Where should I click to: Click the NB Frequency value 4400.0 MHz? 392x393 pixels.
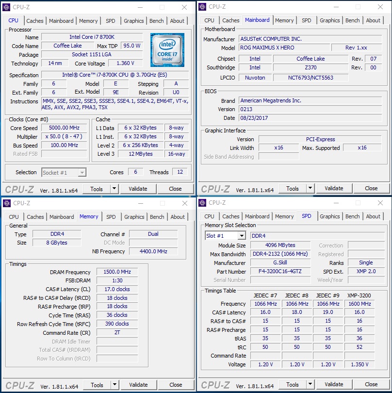click(x=153, y=251)
